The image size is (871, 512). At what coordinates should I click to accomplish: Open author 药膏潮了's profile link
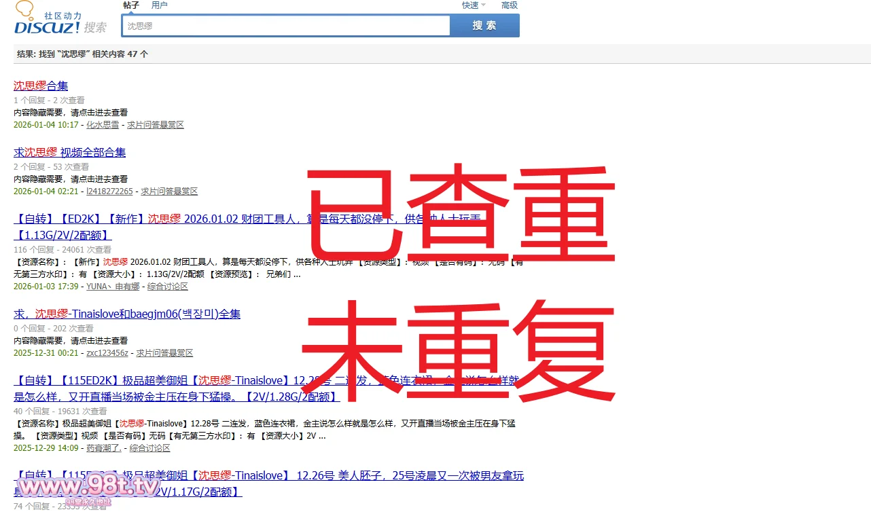coord(104,448)
